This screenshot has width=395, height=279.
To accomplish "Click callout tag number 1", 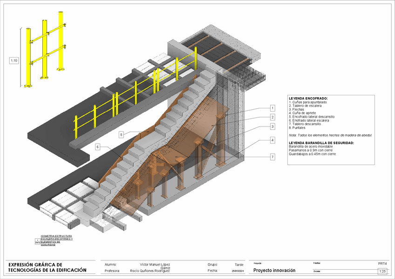I will [272, 108].
